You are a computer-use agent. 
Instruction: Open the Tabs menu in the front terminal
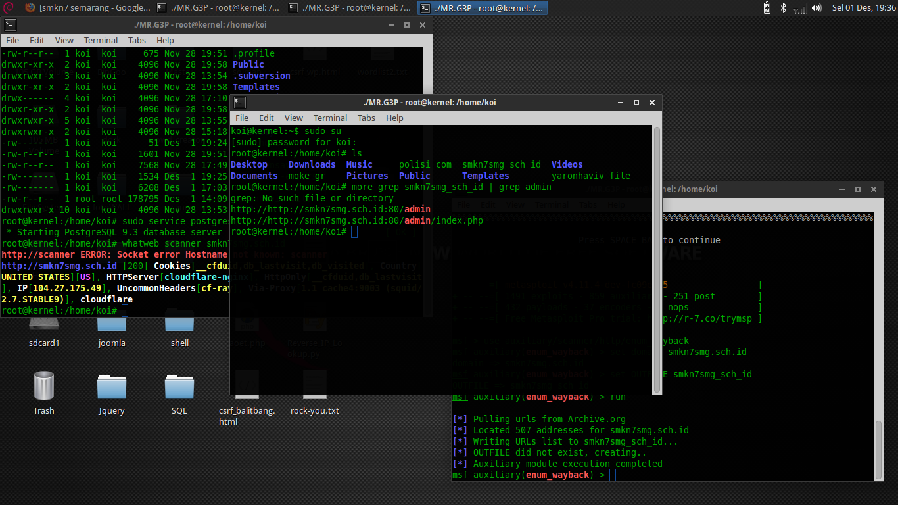click(x=366, y=118)
